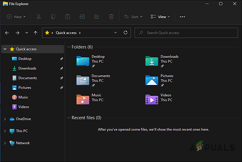Collapse the Folders (6) group
242x162 pixels.
[69, 47]
